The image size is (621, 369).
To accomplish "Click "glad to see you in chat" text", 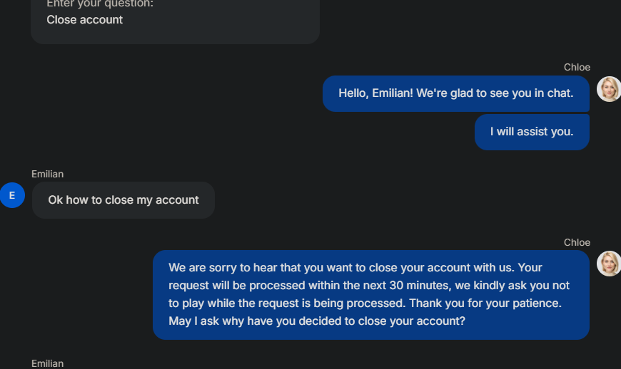I will click(x=511, y=93).
